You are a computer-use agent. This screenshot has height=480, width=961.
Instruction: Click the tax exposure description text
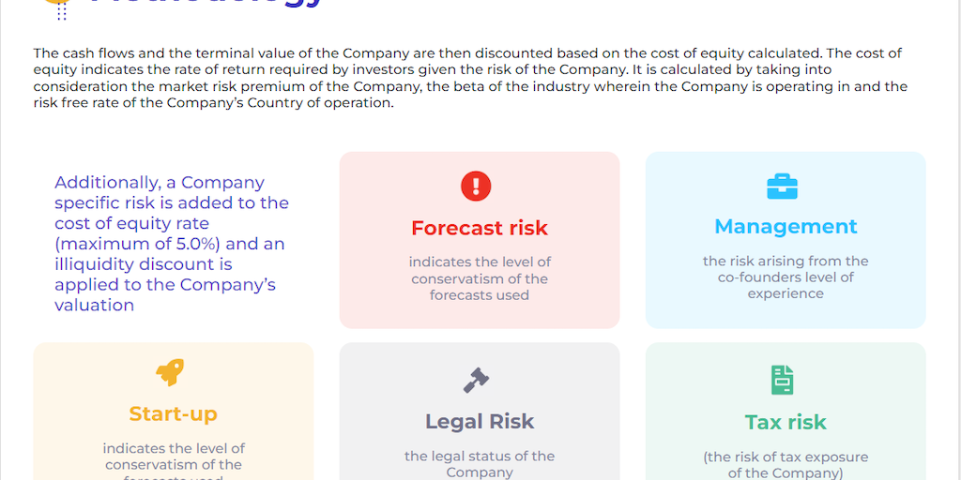tap(786, 464)
